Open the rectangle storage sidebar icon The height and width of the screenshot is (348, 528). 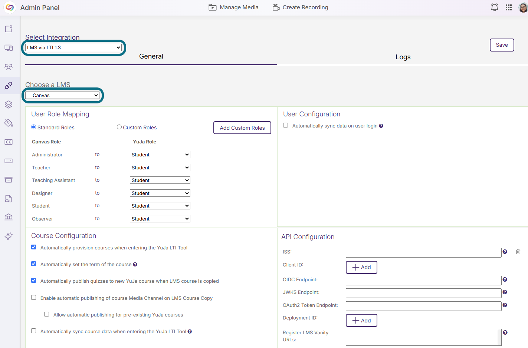[x=9, y=161]
